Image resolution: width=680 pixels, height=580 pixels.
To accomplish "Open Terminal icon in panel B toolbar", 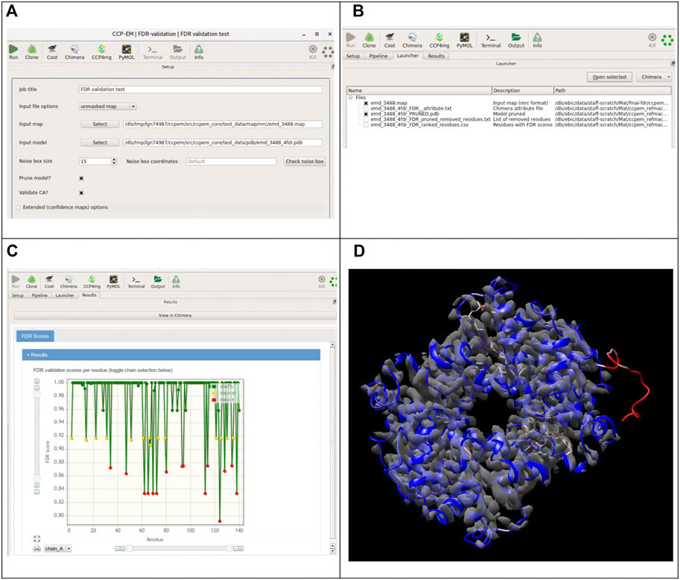I will [x=491, y=40].
